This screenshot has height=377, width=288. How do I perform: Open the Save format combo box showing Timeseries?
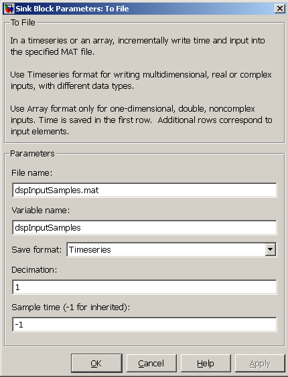click(171, 249)
